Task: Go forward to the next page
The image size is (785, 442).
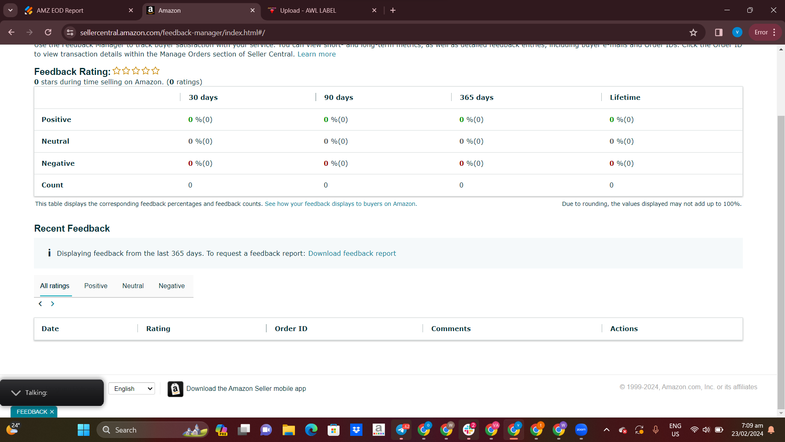Action: (29, 32)
